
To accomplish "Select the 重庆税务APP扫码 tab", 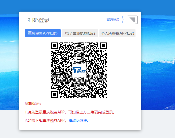I will [x=43, y=33].
